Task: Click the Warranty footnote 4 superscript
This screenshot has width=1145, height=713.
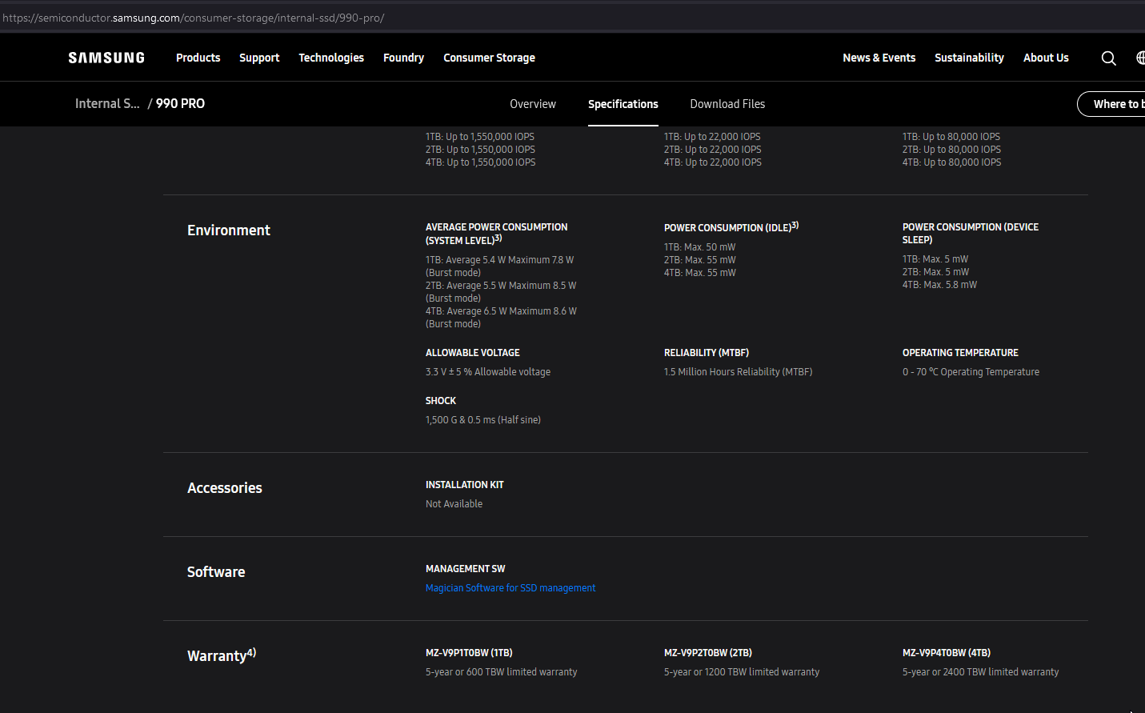Action: 251,652
